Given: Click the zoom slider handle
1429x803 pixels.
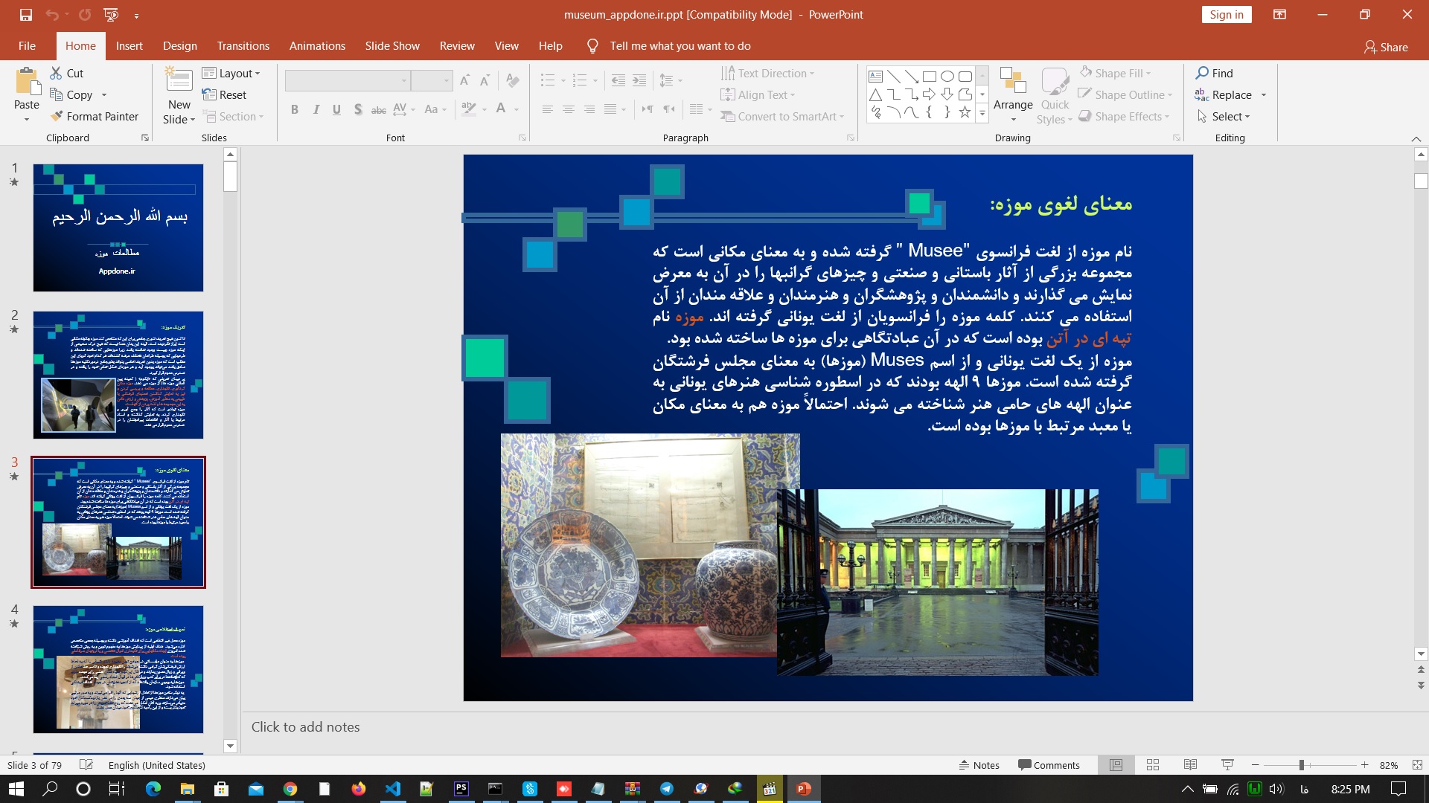Looking at the screenshot, I should (1302, 765).
